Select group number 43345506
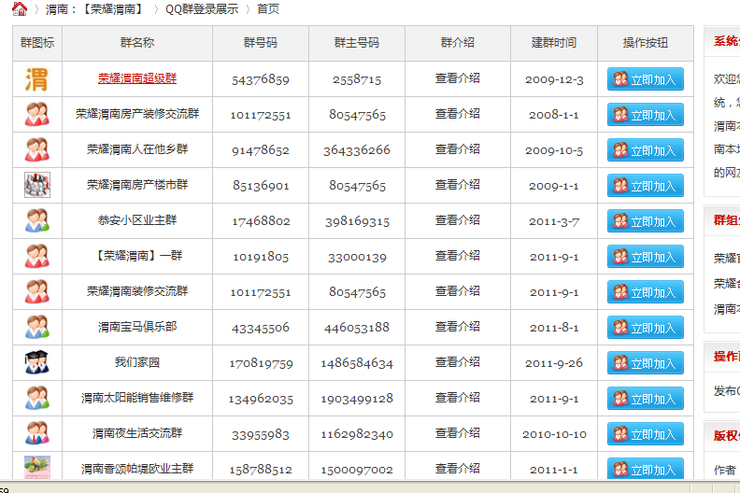Image resolution: width=740 pixels, height=493 pixels. (x=261, y=328)
